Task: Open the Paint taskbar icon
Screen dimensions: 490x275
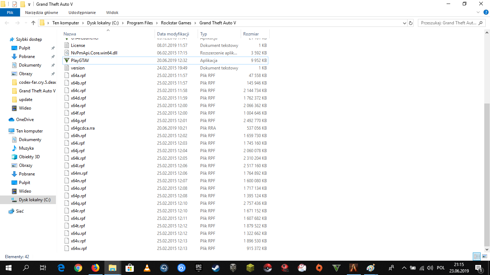Action: click(x=371, y=267)
